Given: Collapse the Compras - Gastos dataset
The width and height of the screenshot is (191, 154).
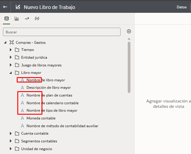Looking at the screenshot, I should [5, 43].
